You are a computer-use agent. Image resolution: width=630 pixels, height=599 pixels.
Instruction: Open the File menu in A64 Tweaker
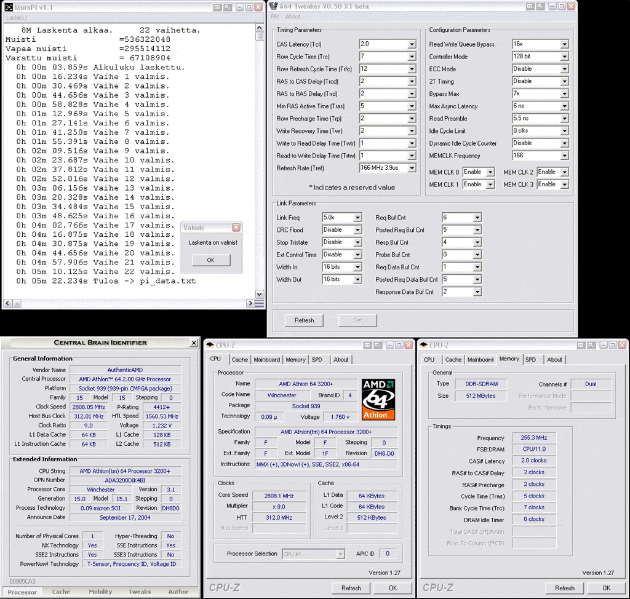(x=275, y=17)
